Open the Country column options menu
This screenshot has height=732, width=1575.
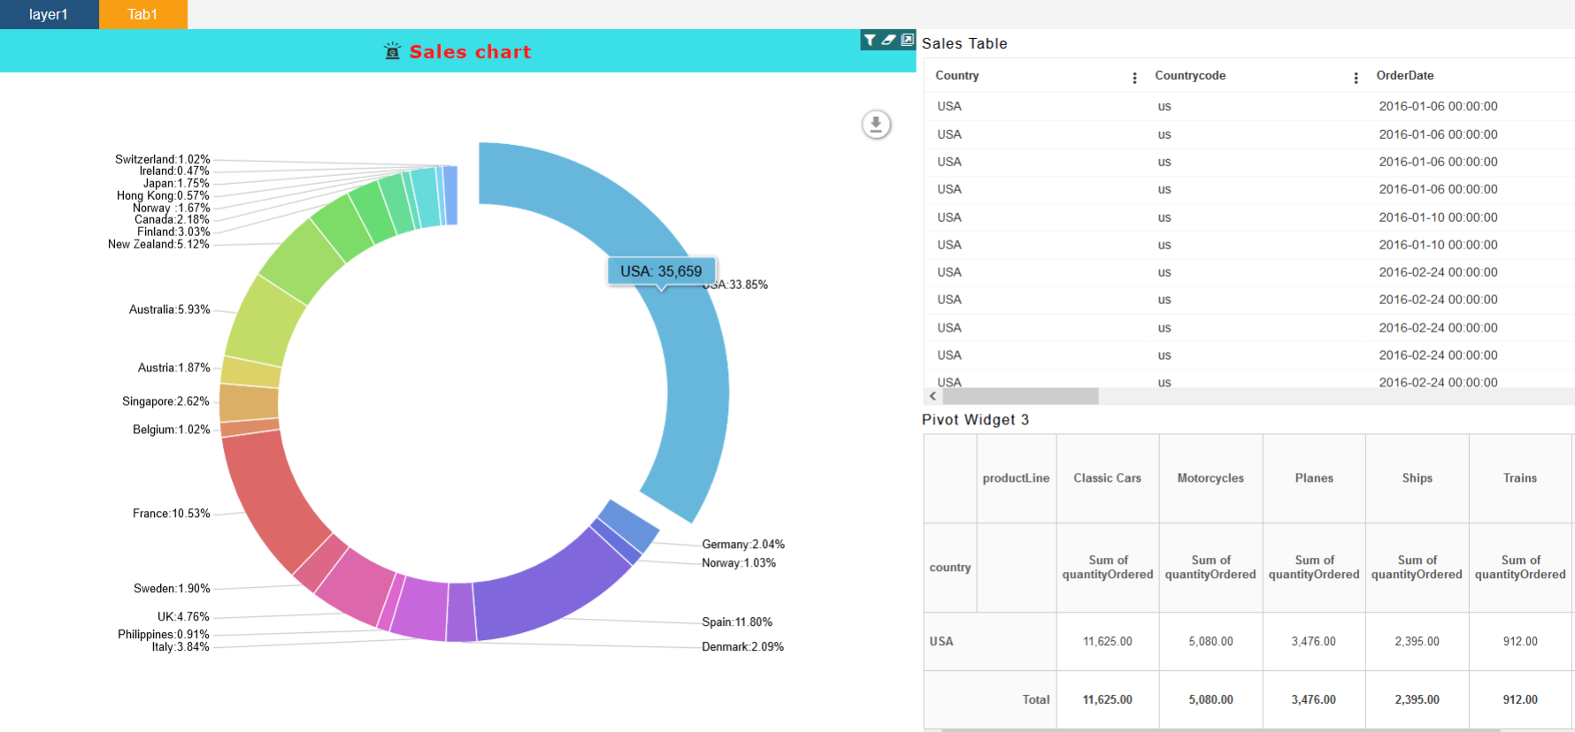click(1134, 78)
